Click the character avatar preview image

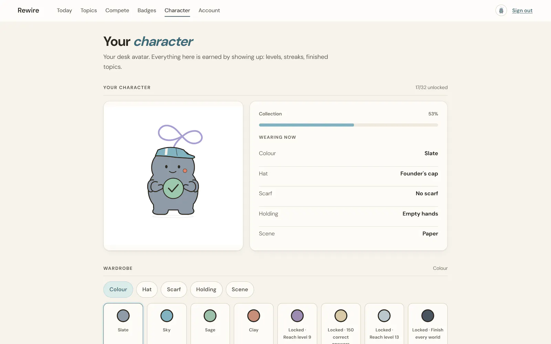[173, 176]
